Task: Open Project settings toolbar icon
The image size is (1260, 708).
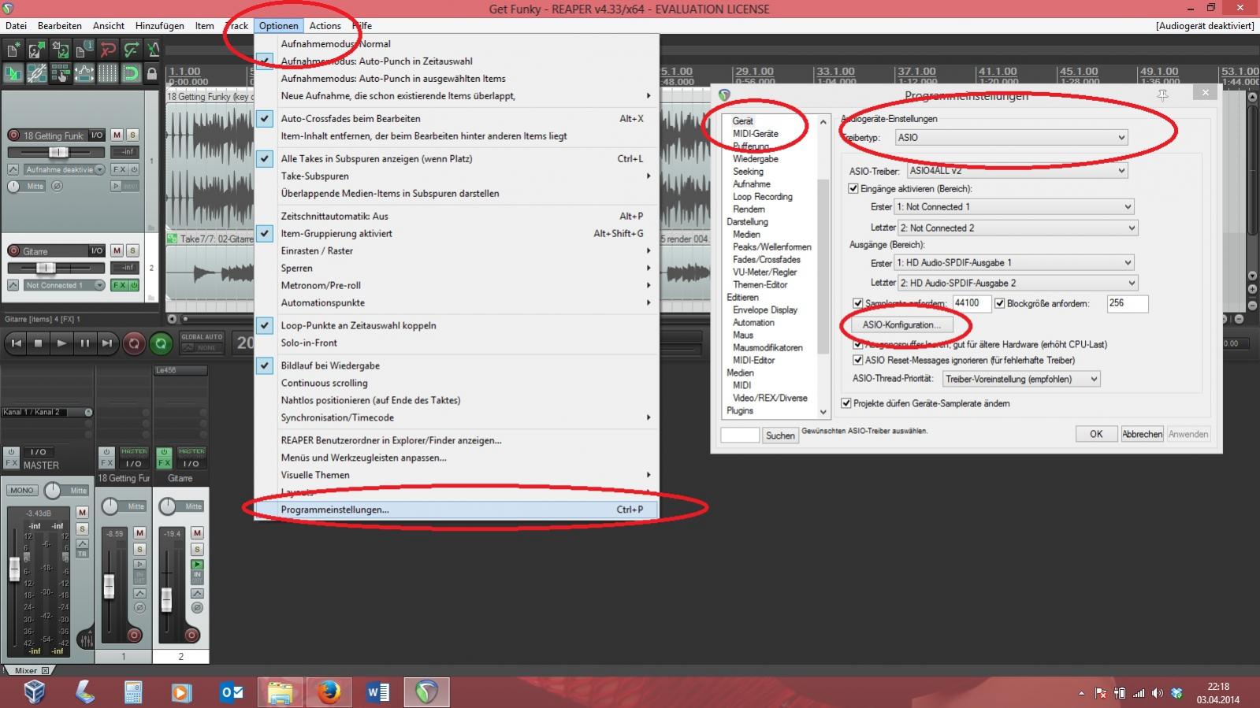Action: (84, 50)
